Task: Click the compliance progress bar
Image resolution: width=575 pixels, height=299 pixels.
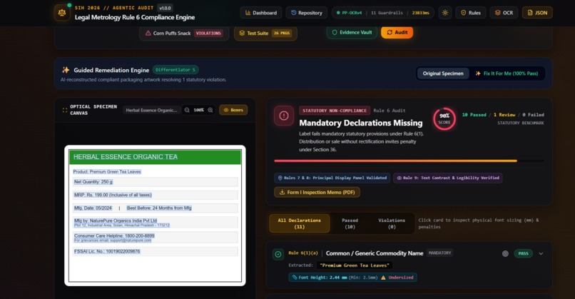Action: pos(409,161)
